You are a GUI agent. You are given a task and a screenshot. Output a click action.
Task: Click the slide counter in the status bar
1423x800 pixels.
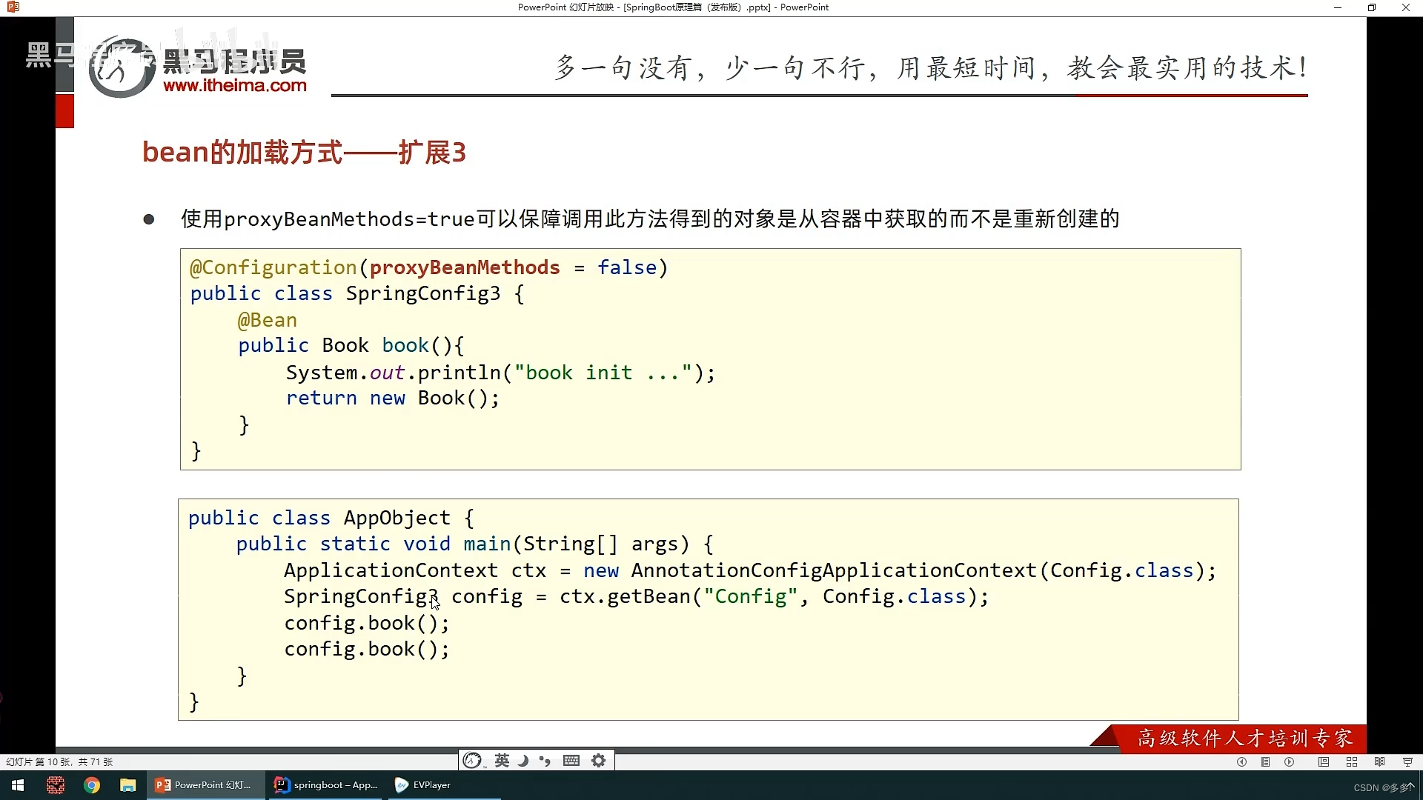[x=59, y=761]
